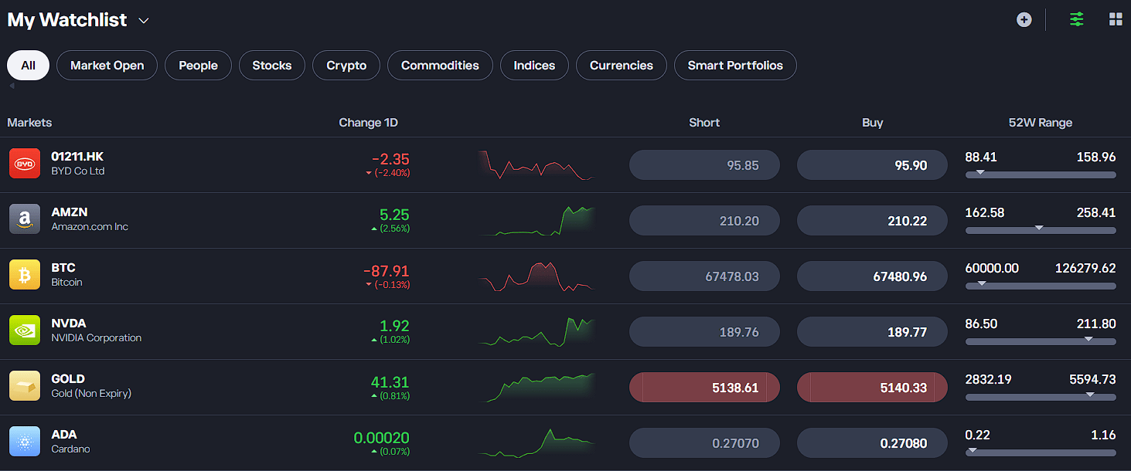Open the GOLD 1D sparkline chart
The image size is (1131, 471).
pyautogui.click(x=537, y=388)
